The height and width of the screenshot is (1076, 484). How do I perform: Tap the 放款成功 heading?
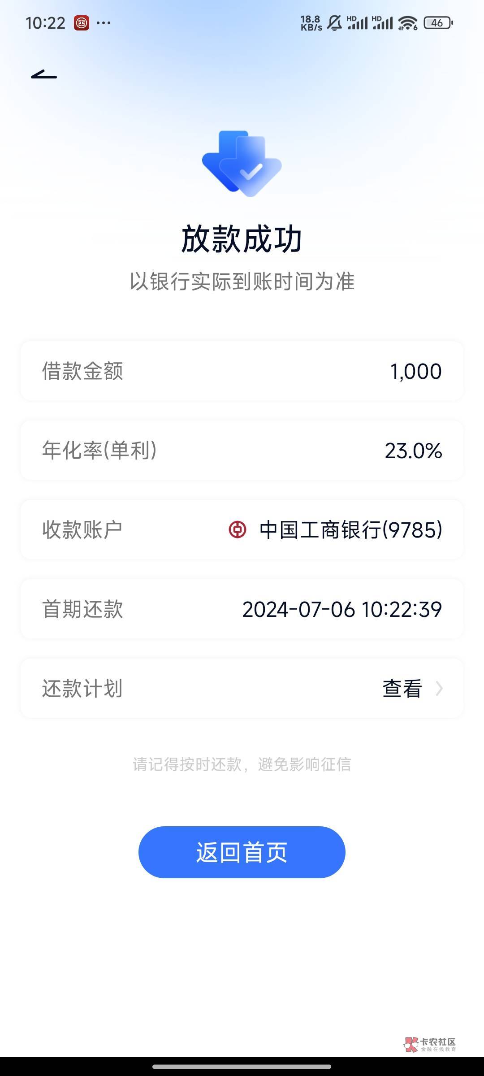tap(242, 239)
